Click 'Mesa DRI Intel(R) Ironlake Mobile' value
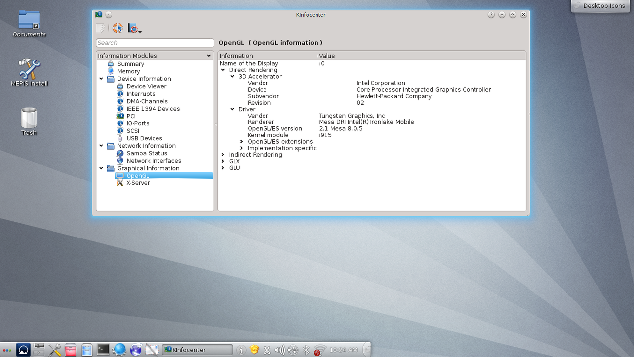Viewport: 634px width, 357px height. [x=366, y=122]
